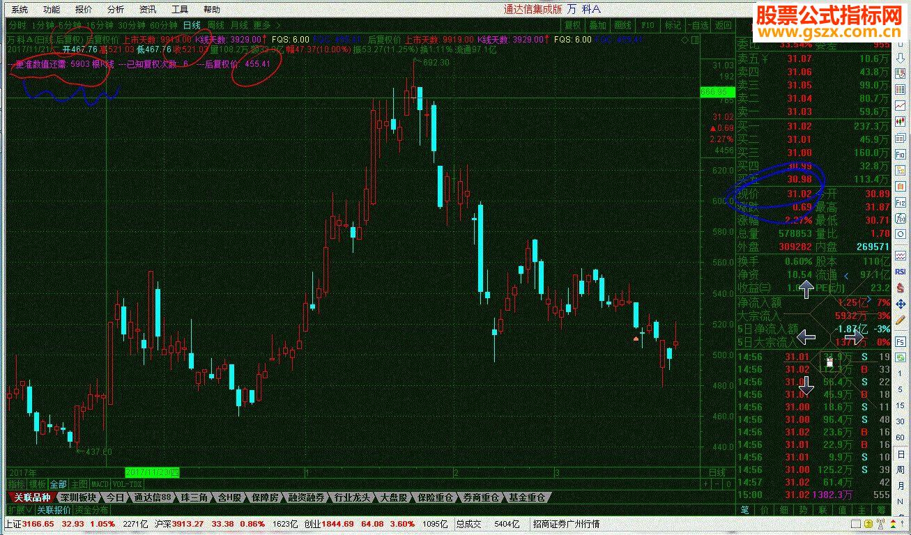
Task: Click the F10 icon in right sidebar
Action: 901,153
